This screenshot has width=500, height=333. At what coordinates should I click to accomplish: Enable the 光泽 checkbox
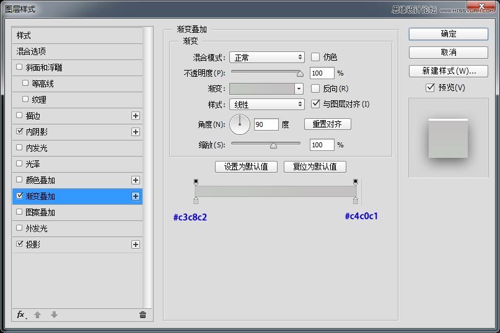pos(19,163)
